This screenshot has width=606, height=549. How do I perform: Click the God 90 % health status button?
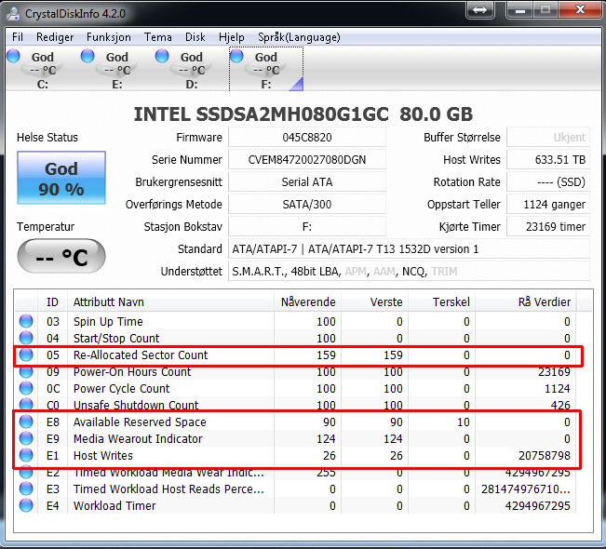click(61, 178)
